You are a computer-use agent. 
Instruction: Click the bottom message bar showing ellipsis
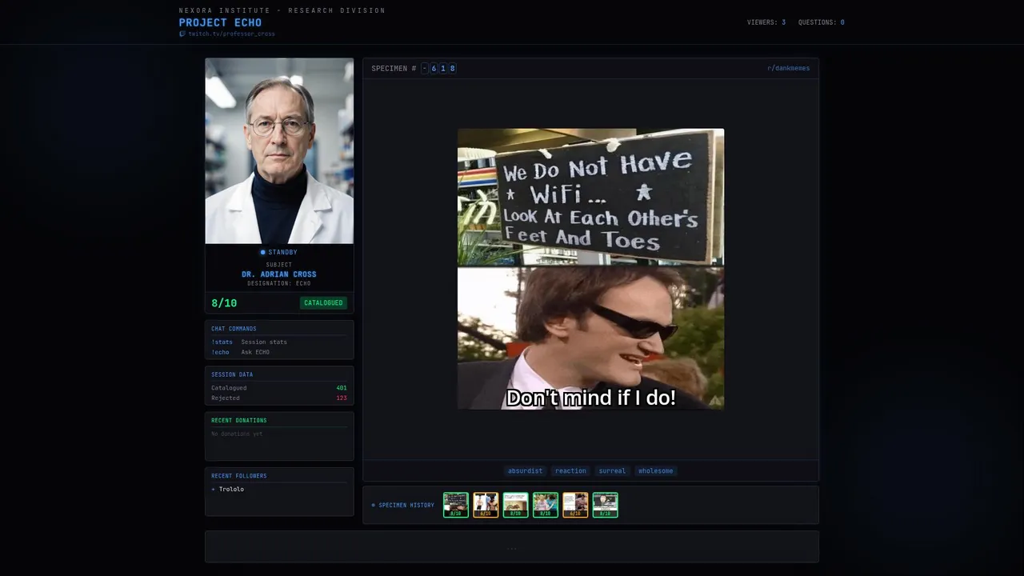(512, 547)
